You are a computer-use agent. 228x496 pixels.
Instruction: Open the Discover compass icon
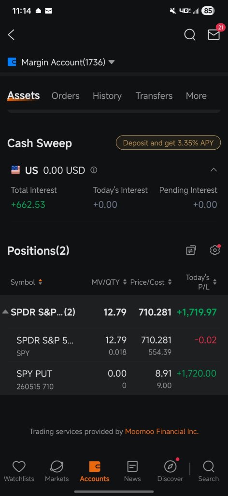pyautogui.click(x=171, y=471)
